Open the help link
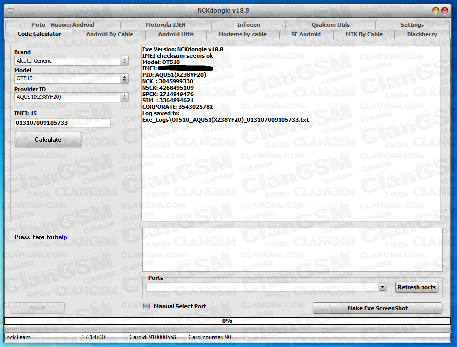 coord(61,237)
